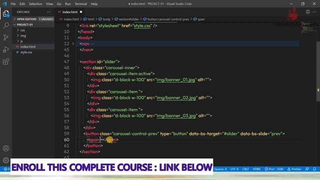Follow the img/banner_03.jpg link
This screenshot has height=180, width=320.
click(176, 115)
